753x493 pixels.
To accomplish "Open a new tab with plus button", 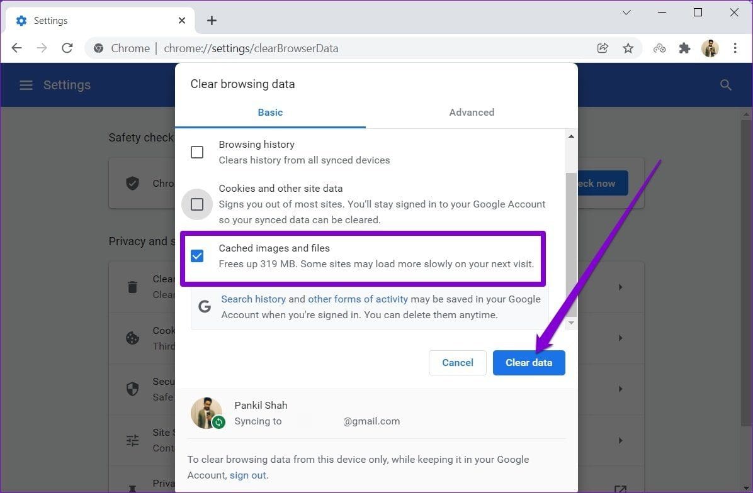I will pos(212,20).
